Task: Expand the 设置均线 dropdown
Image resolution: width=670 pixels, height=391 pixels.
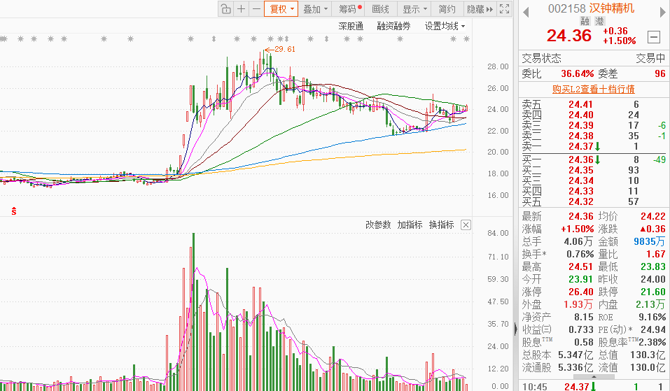Action: pos(445,26)
